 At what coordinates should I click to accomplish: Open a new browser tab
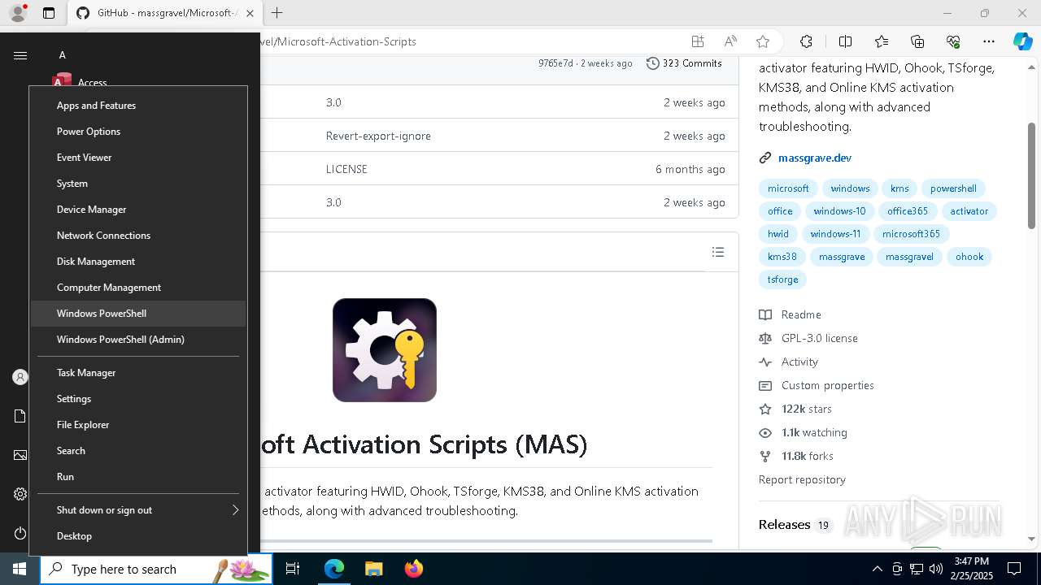pyautogui.click(x=277, y=13)
